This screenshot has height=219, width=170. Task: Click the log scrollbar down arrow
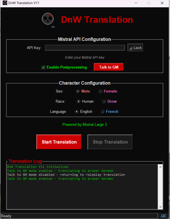point(160,207)
